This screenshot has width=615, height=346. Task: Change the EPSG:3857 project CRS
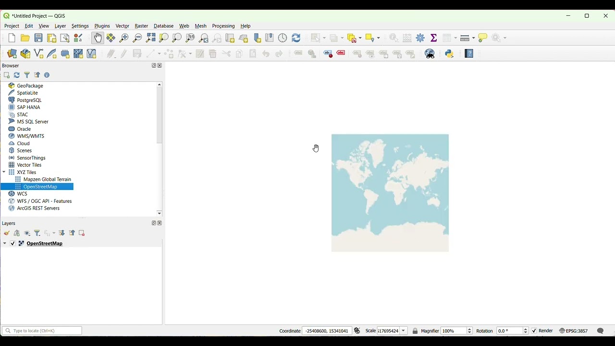(x=574, y=331)
